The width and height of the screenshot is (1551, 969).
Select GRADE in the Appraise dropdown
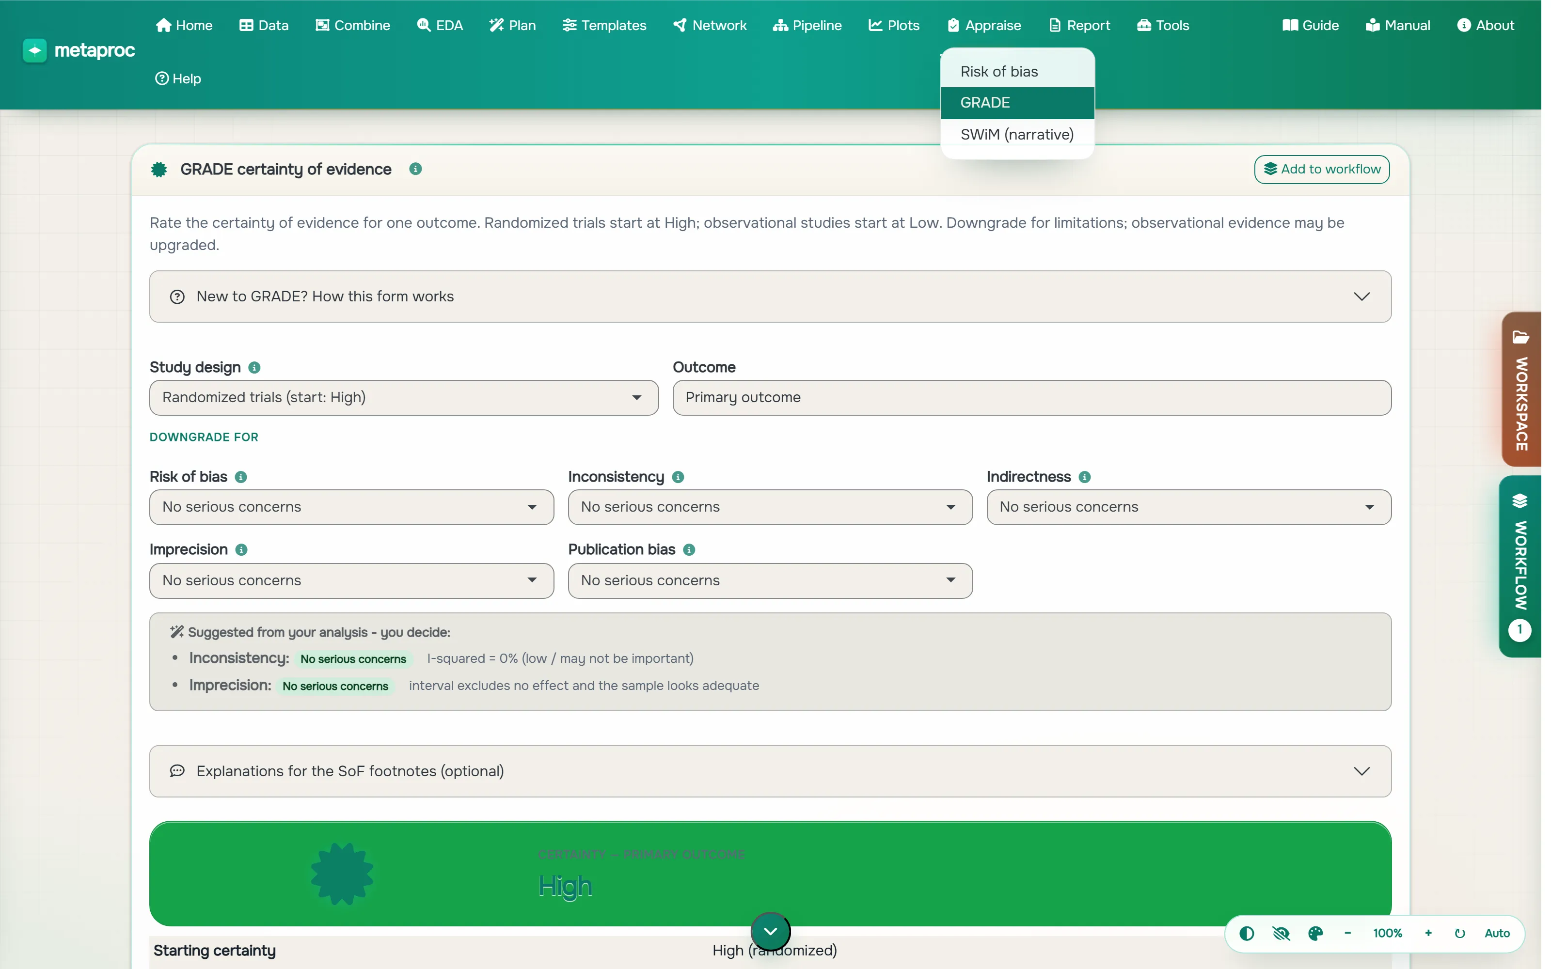1017,103
